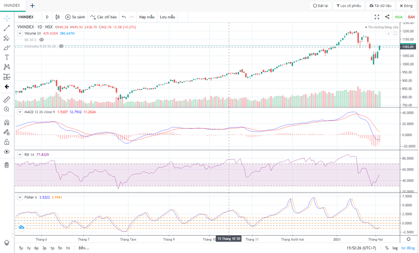Screen dimensions: 419x253
Task: Open the 'Nạp mẫu' load template menu
Action: [147, 17]
